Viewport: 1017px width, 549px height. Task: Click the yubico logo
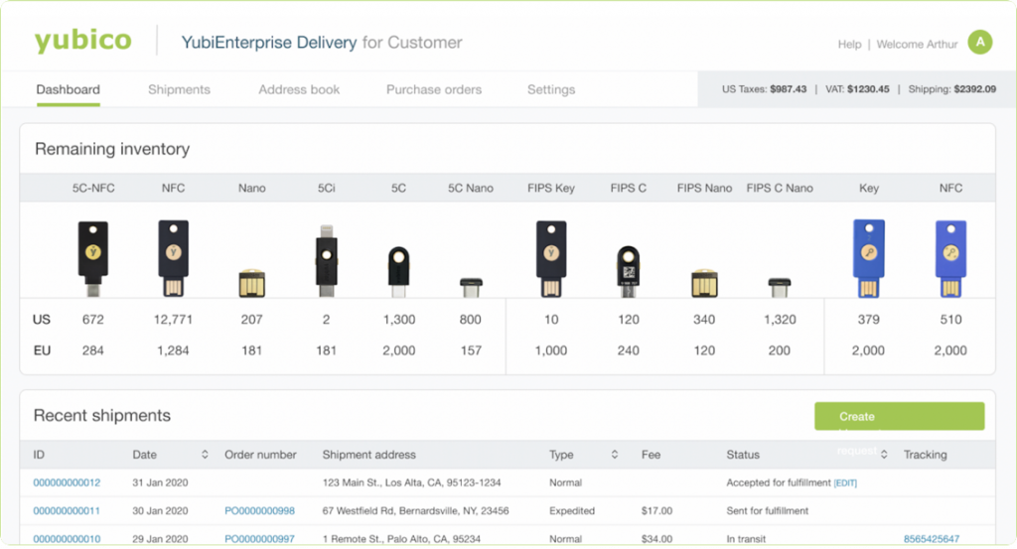[x=83, y=41]
